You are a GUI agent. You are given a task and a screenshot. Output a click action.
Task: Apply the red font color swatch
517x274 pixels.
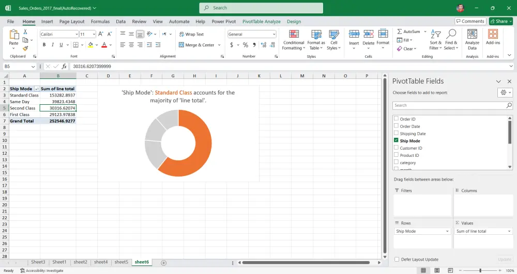click(x=104, y=45)
